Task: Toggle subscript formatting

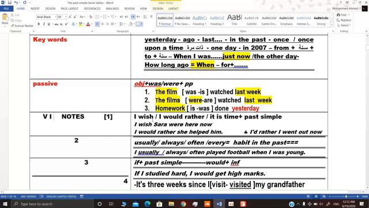Action: tap(61, 24)
